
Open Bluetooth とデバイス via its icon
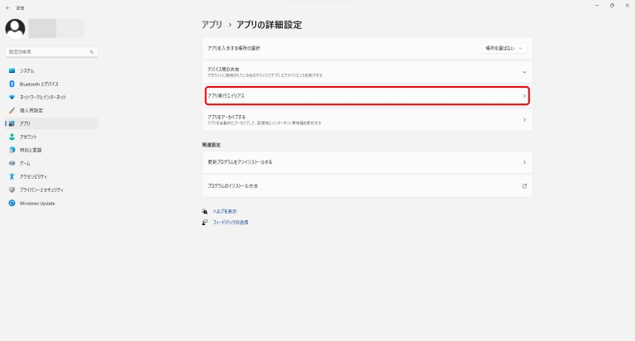(12, 84)
